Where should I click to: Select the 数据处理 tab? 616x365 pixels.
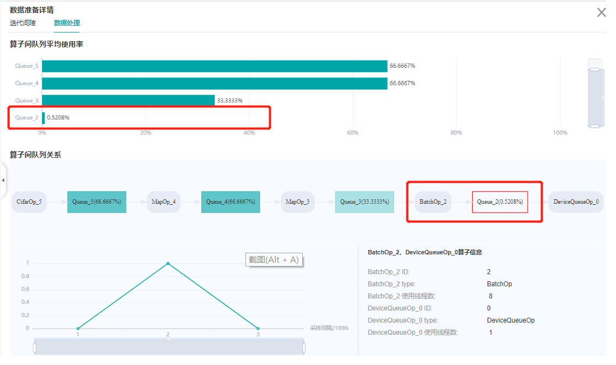pyautogui.click(x=67, y=23)
